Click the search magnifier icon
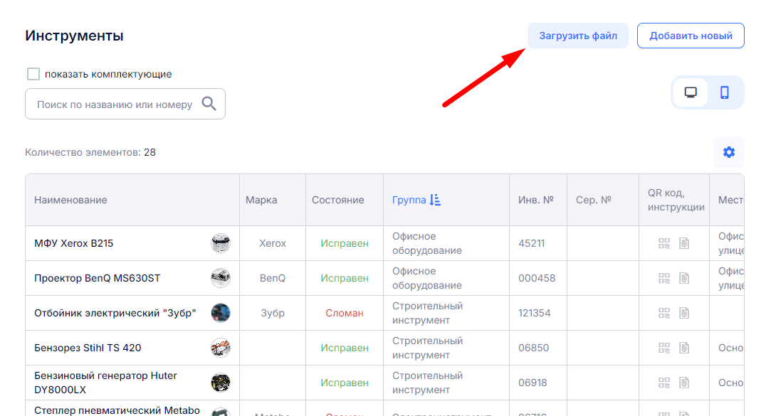The image size is (771, 416). (x=209, y=104)
